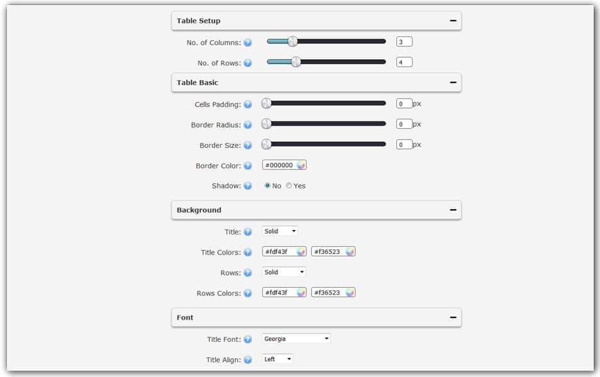This screenshot has width=600, height=377.
Task: Open help for the Cells Padding setting
Action: click(x=248, y=104)
